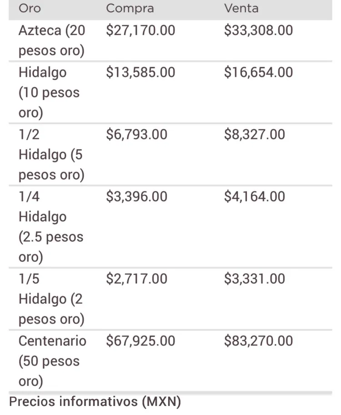Select the Azteca (20 pesos oro) row label
341x415 pixels.
click(52, 40)
